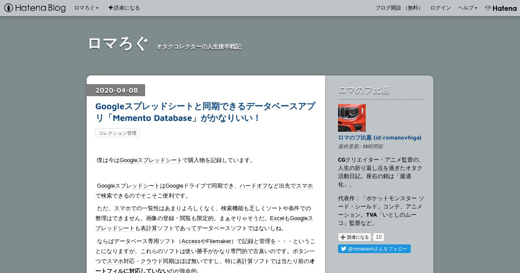This screenshot has width=520, height=273.
Task: Click the スマホ keyword link after 出先で
Action: click(x=304, y=185)
